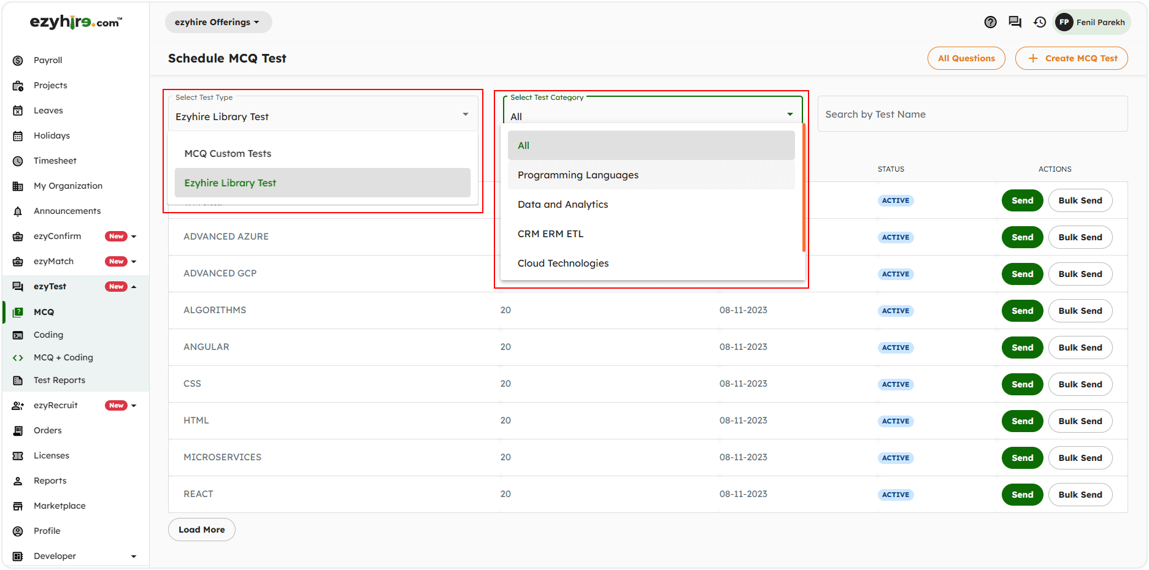The image size is (1149, 570).
Task: Click the MCQ quiz icon
Action: (x=18, y=312)
